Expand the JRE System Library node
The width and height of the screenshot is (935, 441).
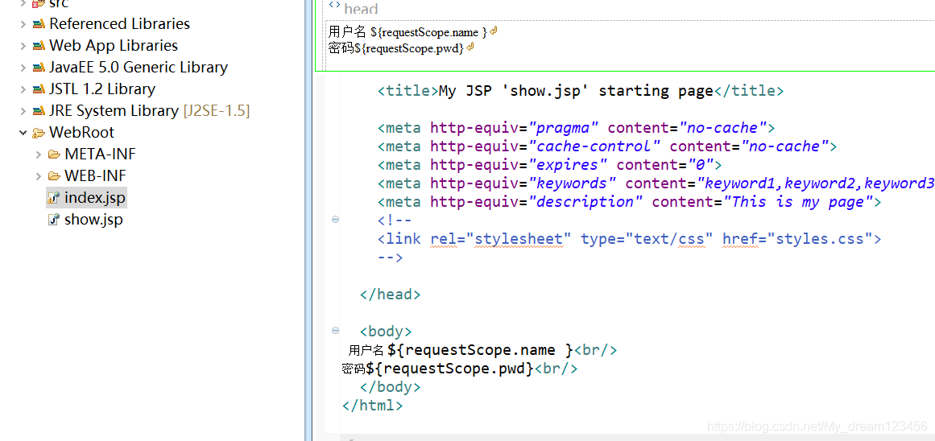click(x=23, y=111)
